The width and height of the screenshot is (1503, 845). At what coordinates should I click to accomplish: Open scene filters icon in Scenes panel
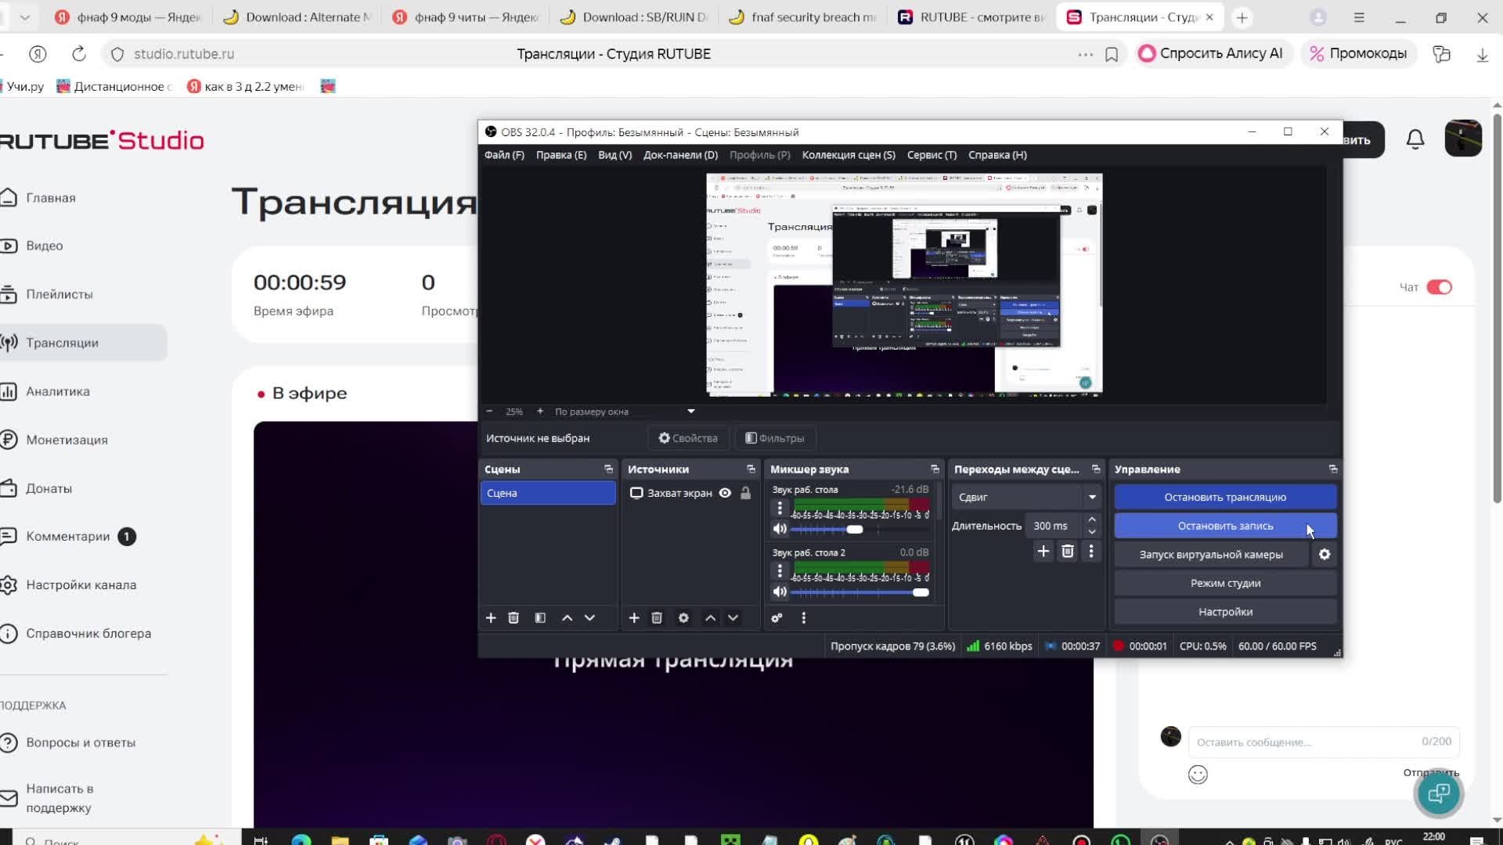pos(540,618)
